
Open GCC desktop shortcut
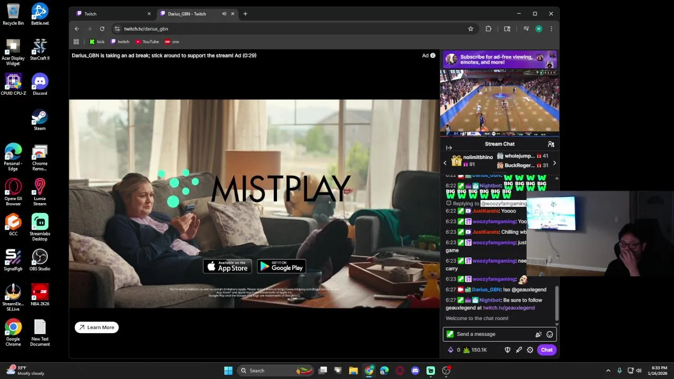(13, 225)
